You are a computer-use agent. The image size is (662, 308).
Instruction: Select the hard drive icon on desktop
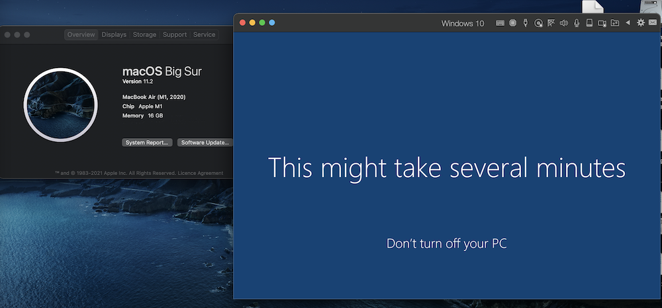coord(652,7)
